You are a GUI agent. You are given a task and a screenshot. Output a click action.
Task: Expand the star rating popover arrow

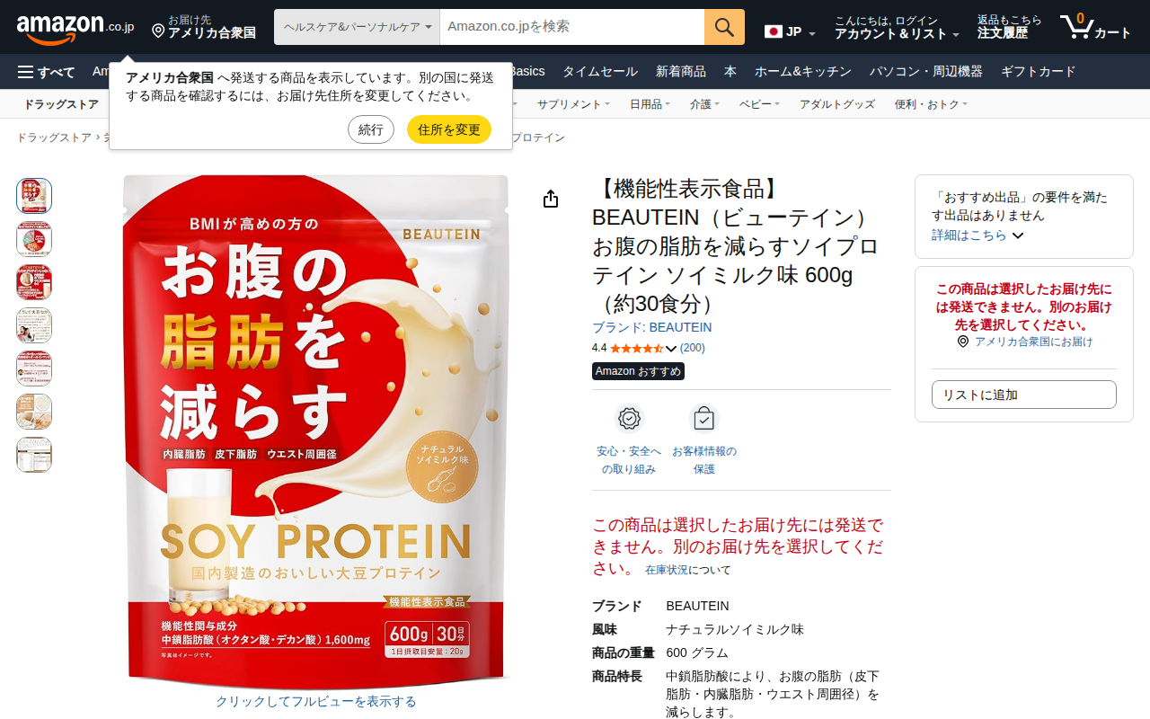click(671, 349)
